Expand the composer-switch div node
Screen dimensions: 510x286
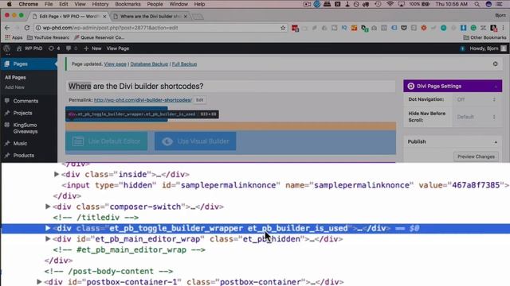click(x=48, y=207)
